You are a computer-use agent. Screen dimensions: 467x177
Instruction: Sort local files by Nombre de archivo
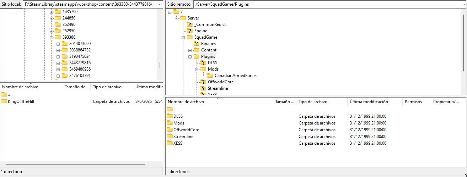31,87
